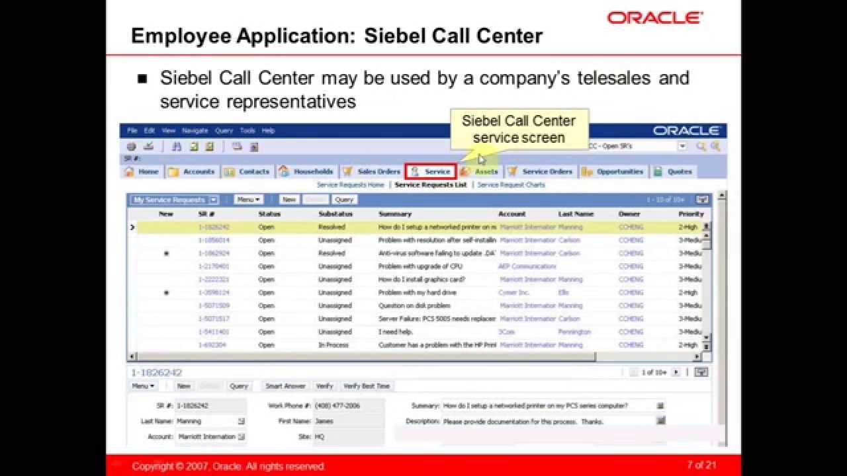Click the Summary column header
847x476 pixels.
(395, 214)
